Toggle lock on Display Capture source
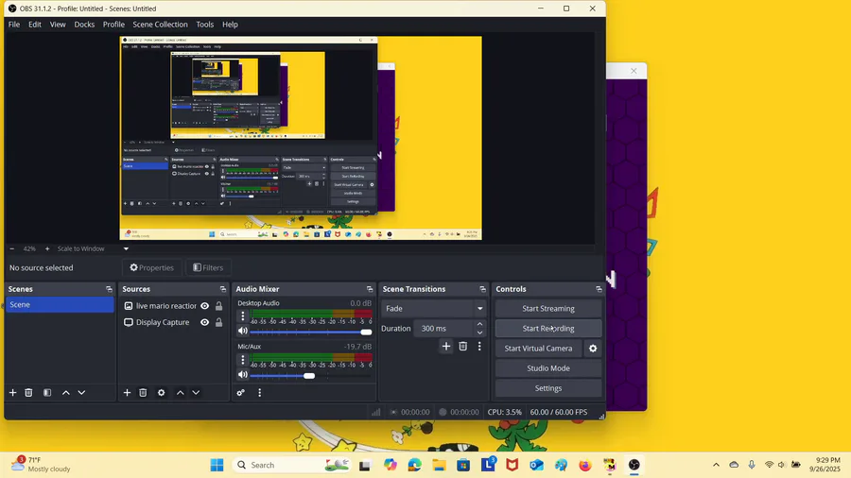This screenshot has width=851, height=478. pyautogui.click(x=218, y=322)
